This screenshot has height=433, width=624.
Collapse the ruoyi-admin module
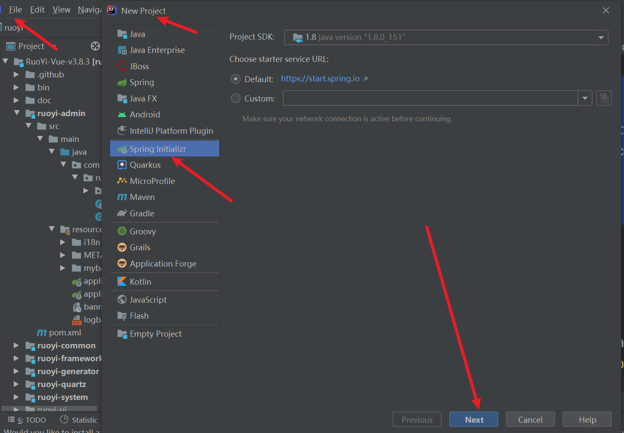[17, 113]
